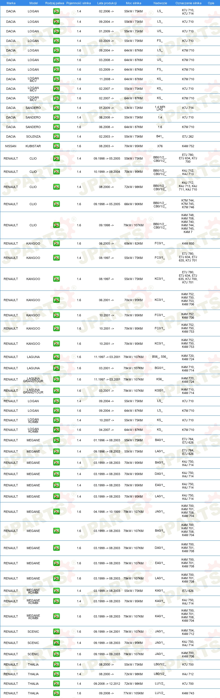The height and width of the screenshot is (698, 220).
Task: Select the body code B41_
Action: point(160,136)
